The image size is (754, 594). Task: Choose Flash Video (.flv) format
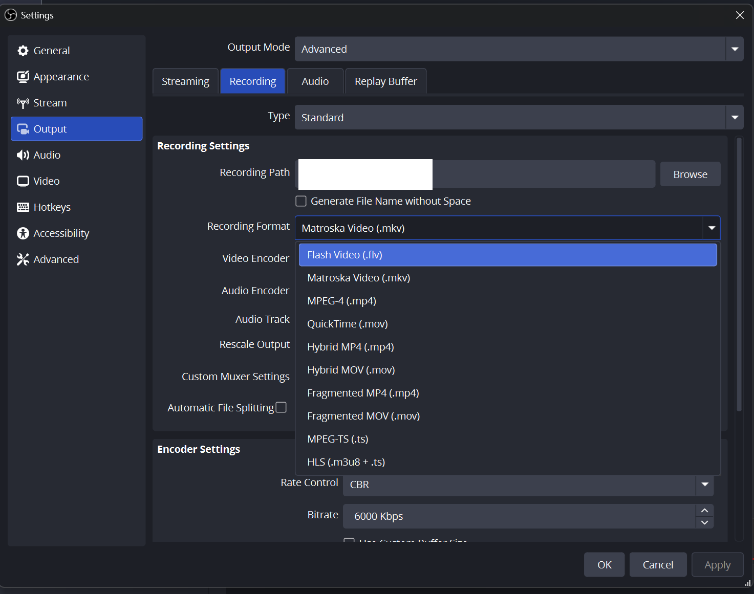click(508, 255)
